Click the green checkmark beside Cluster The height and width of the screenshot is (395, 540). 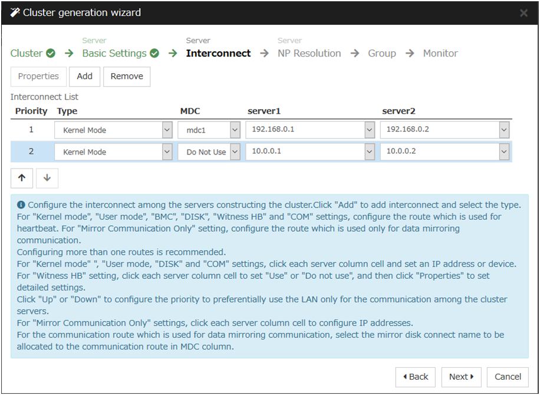coord(51,53)
